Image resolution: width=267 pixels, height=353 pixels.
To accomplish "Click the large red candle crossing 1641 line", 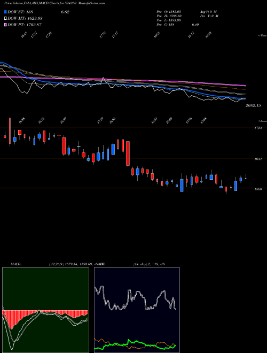I will coord(128,154).
